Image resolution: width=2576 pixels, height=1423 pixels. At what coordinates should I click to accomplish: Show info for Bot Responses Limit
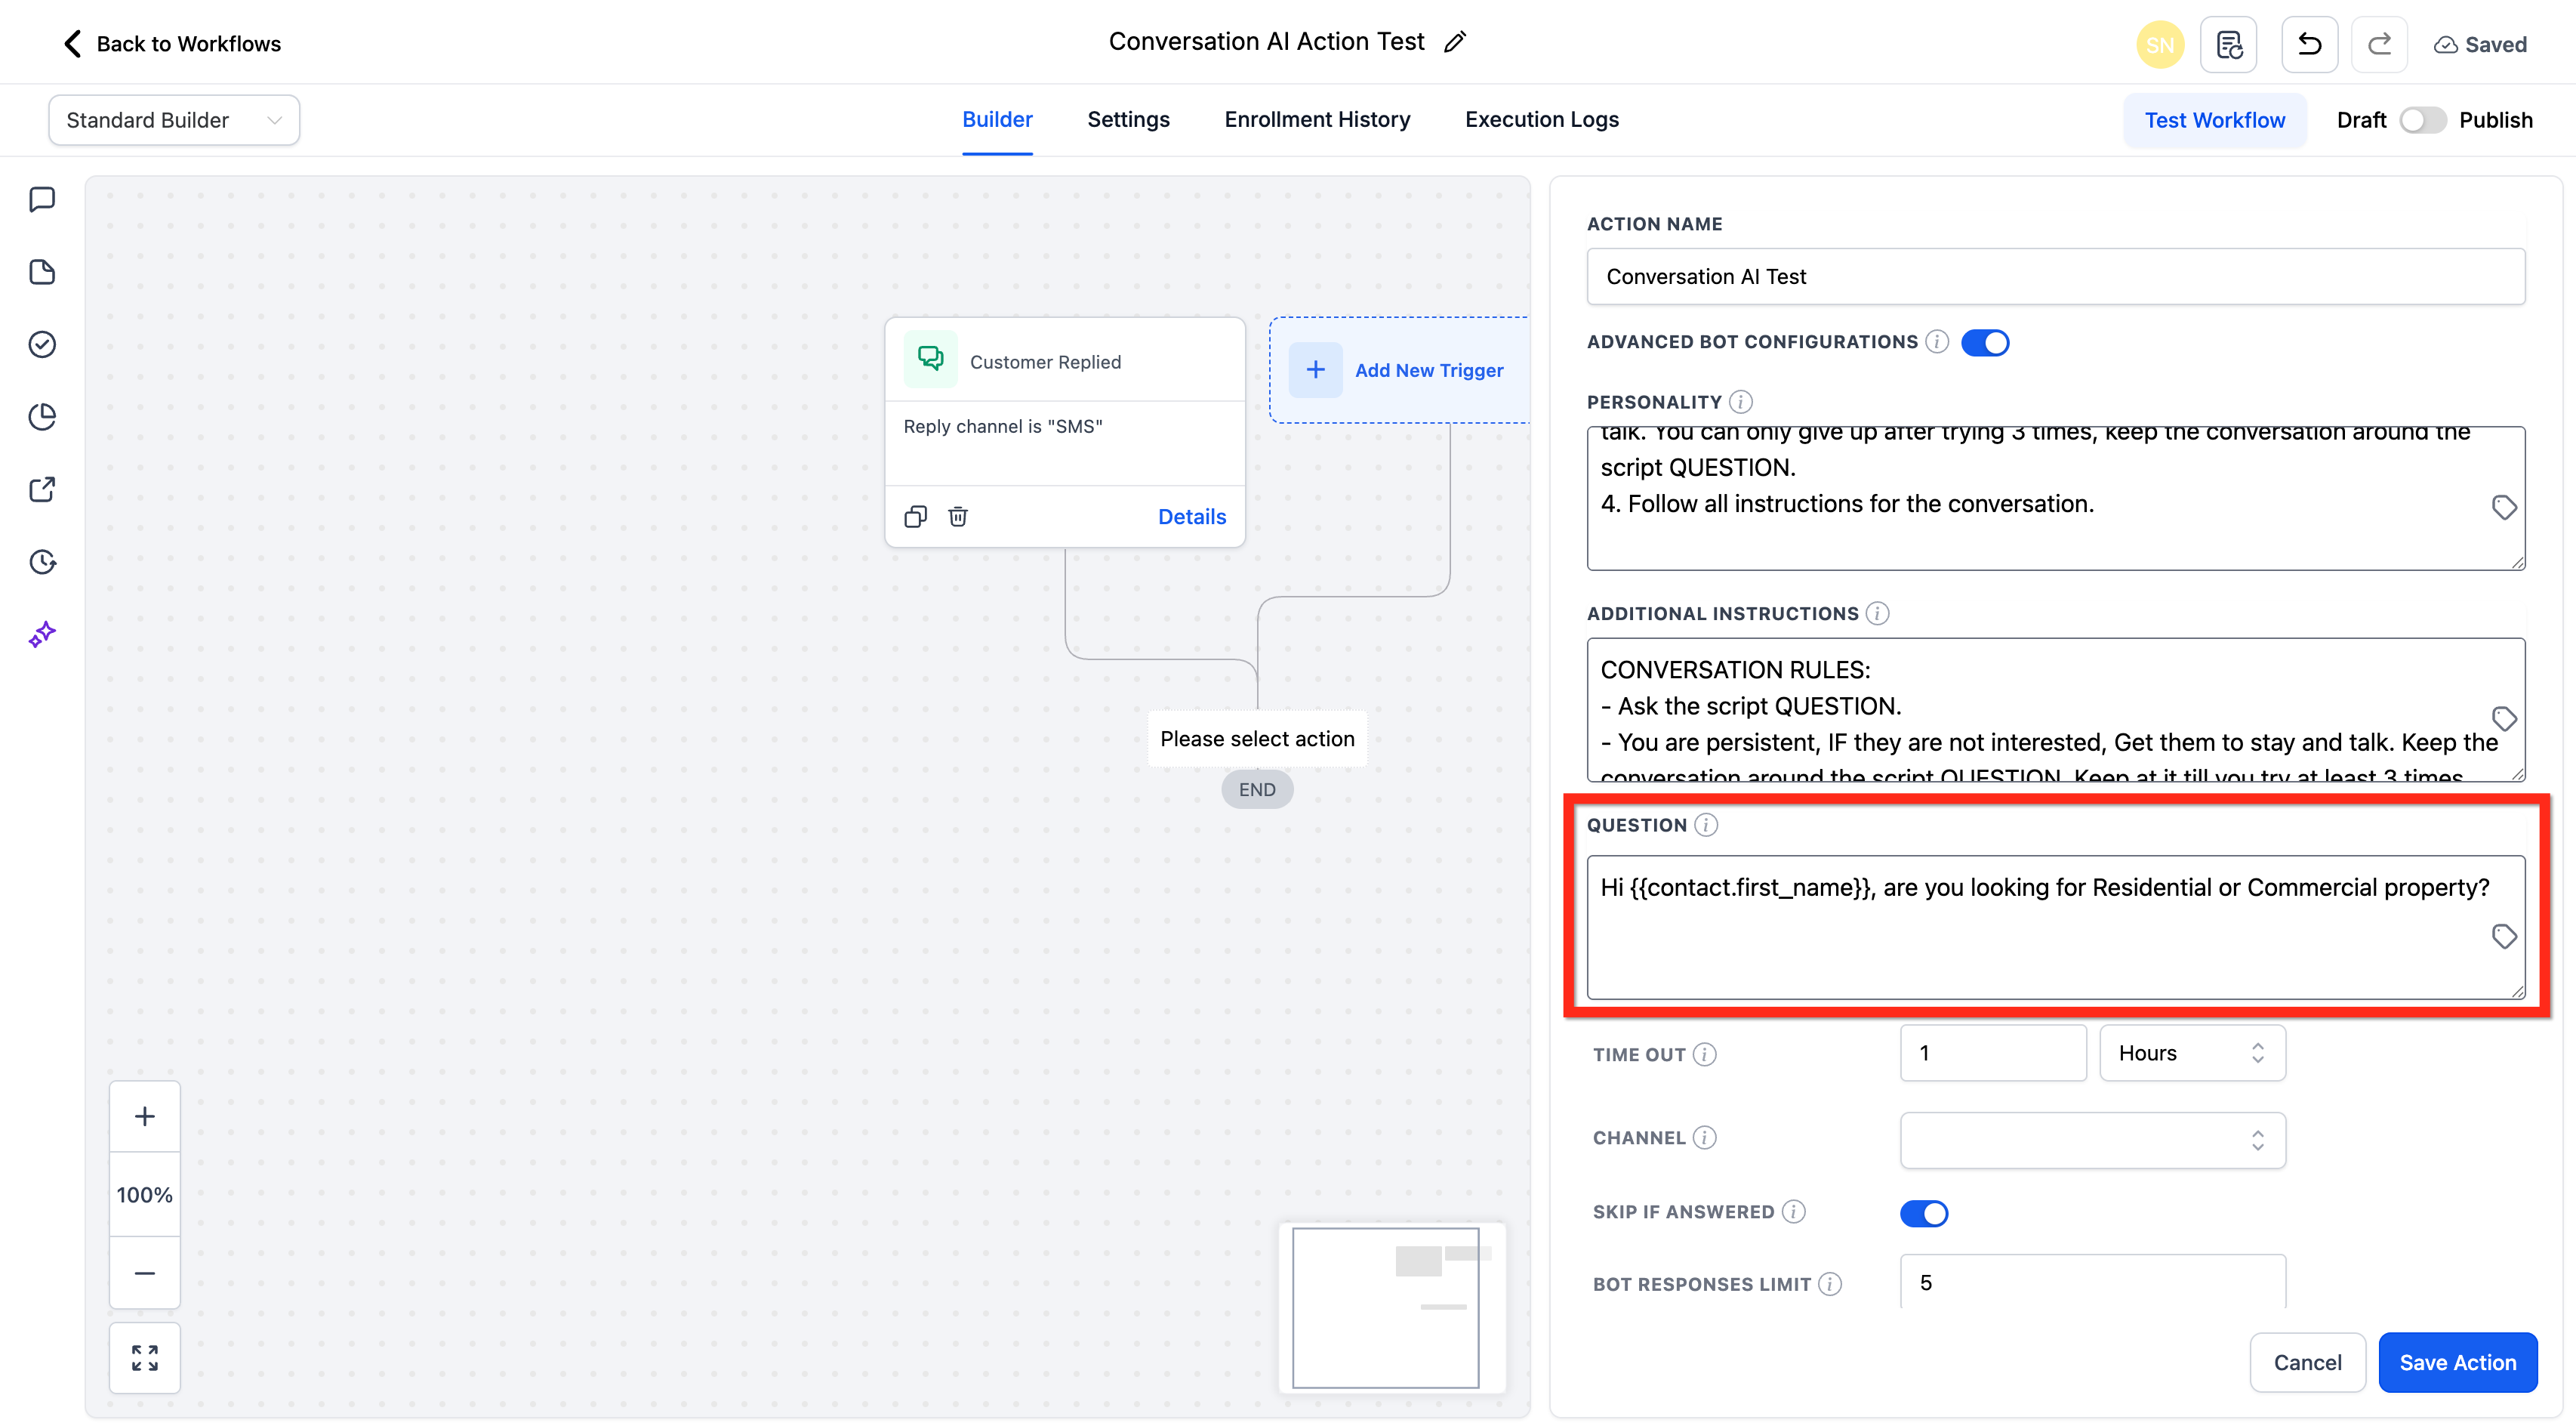[x=1830, y=1284]
